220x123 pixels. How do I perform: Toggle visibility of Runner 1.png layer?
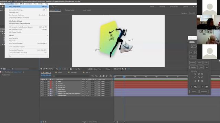(x=41, y=91)
